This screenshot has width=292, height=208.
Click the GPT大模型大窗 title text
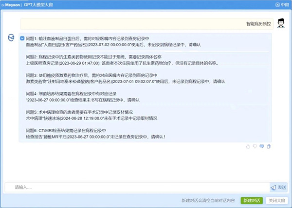[41, 4]
